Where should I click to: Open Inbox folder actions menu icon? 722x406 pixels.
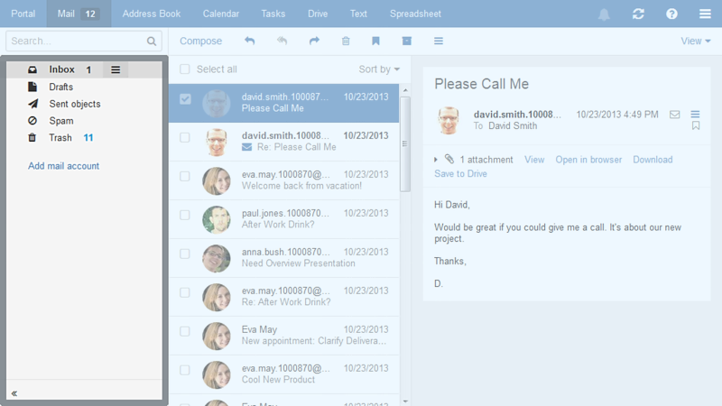point(116,69)
